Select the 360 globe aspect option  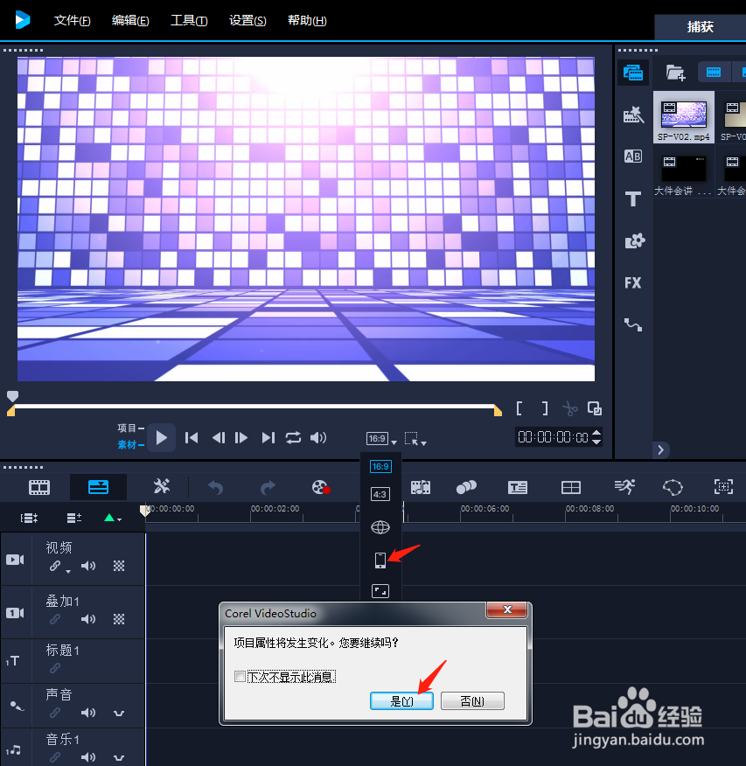coord(380,527)
